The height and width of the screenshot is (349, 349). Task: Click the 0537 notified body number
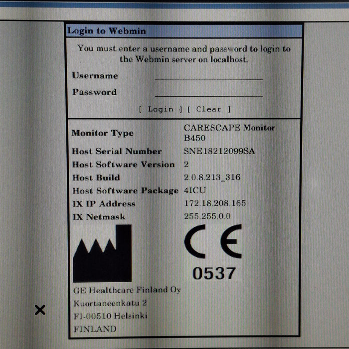[x=214, y=273]
